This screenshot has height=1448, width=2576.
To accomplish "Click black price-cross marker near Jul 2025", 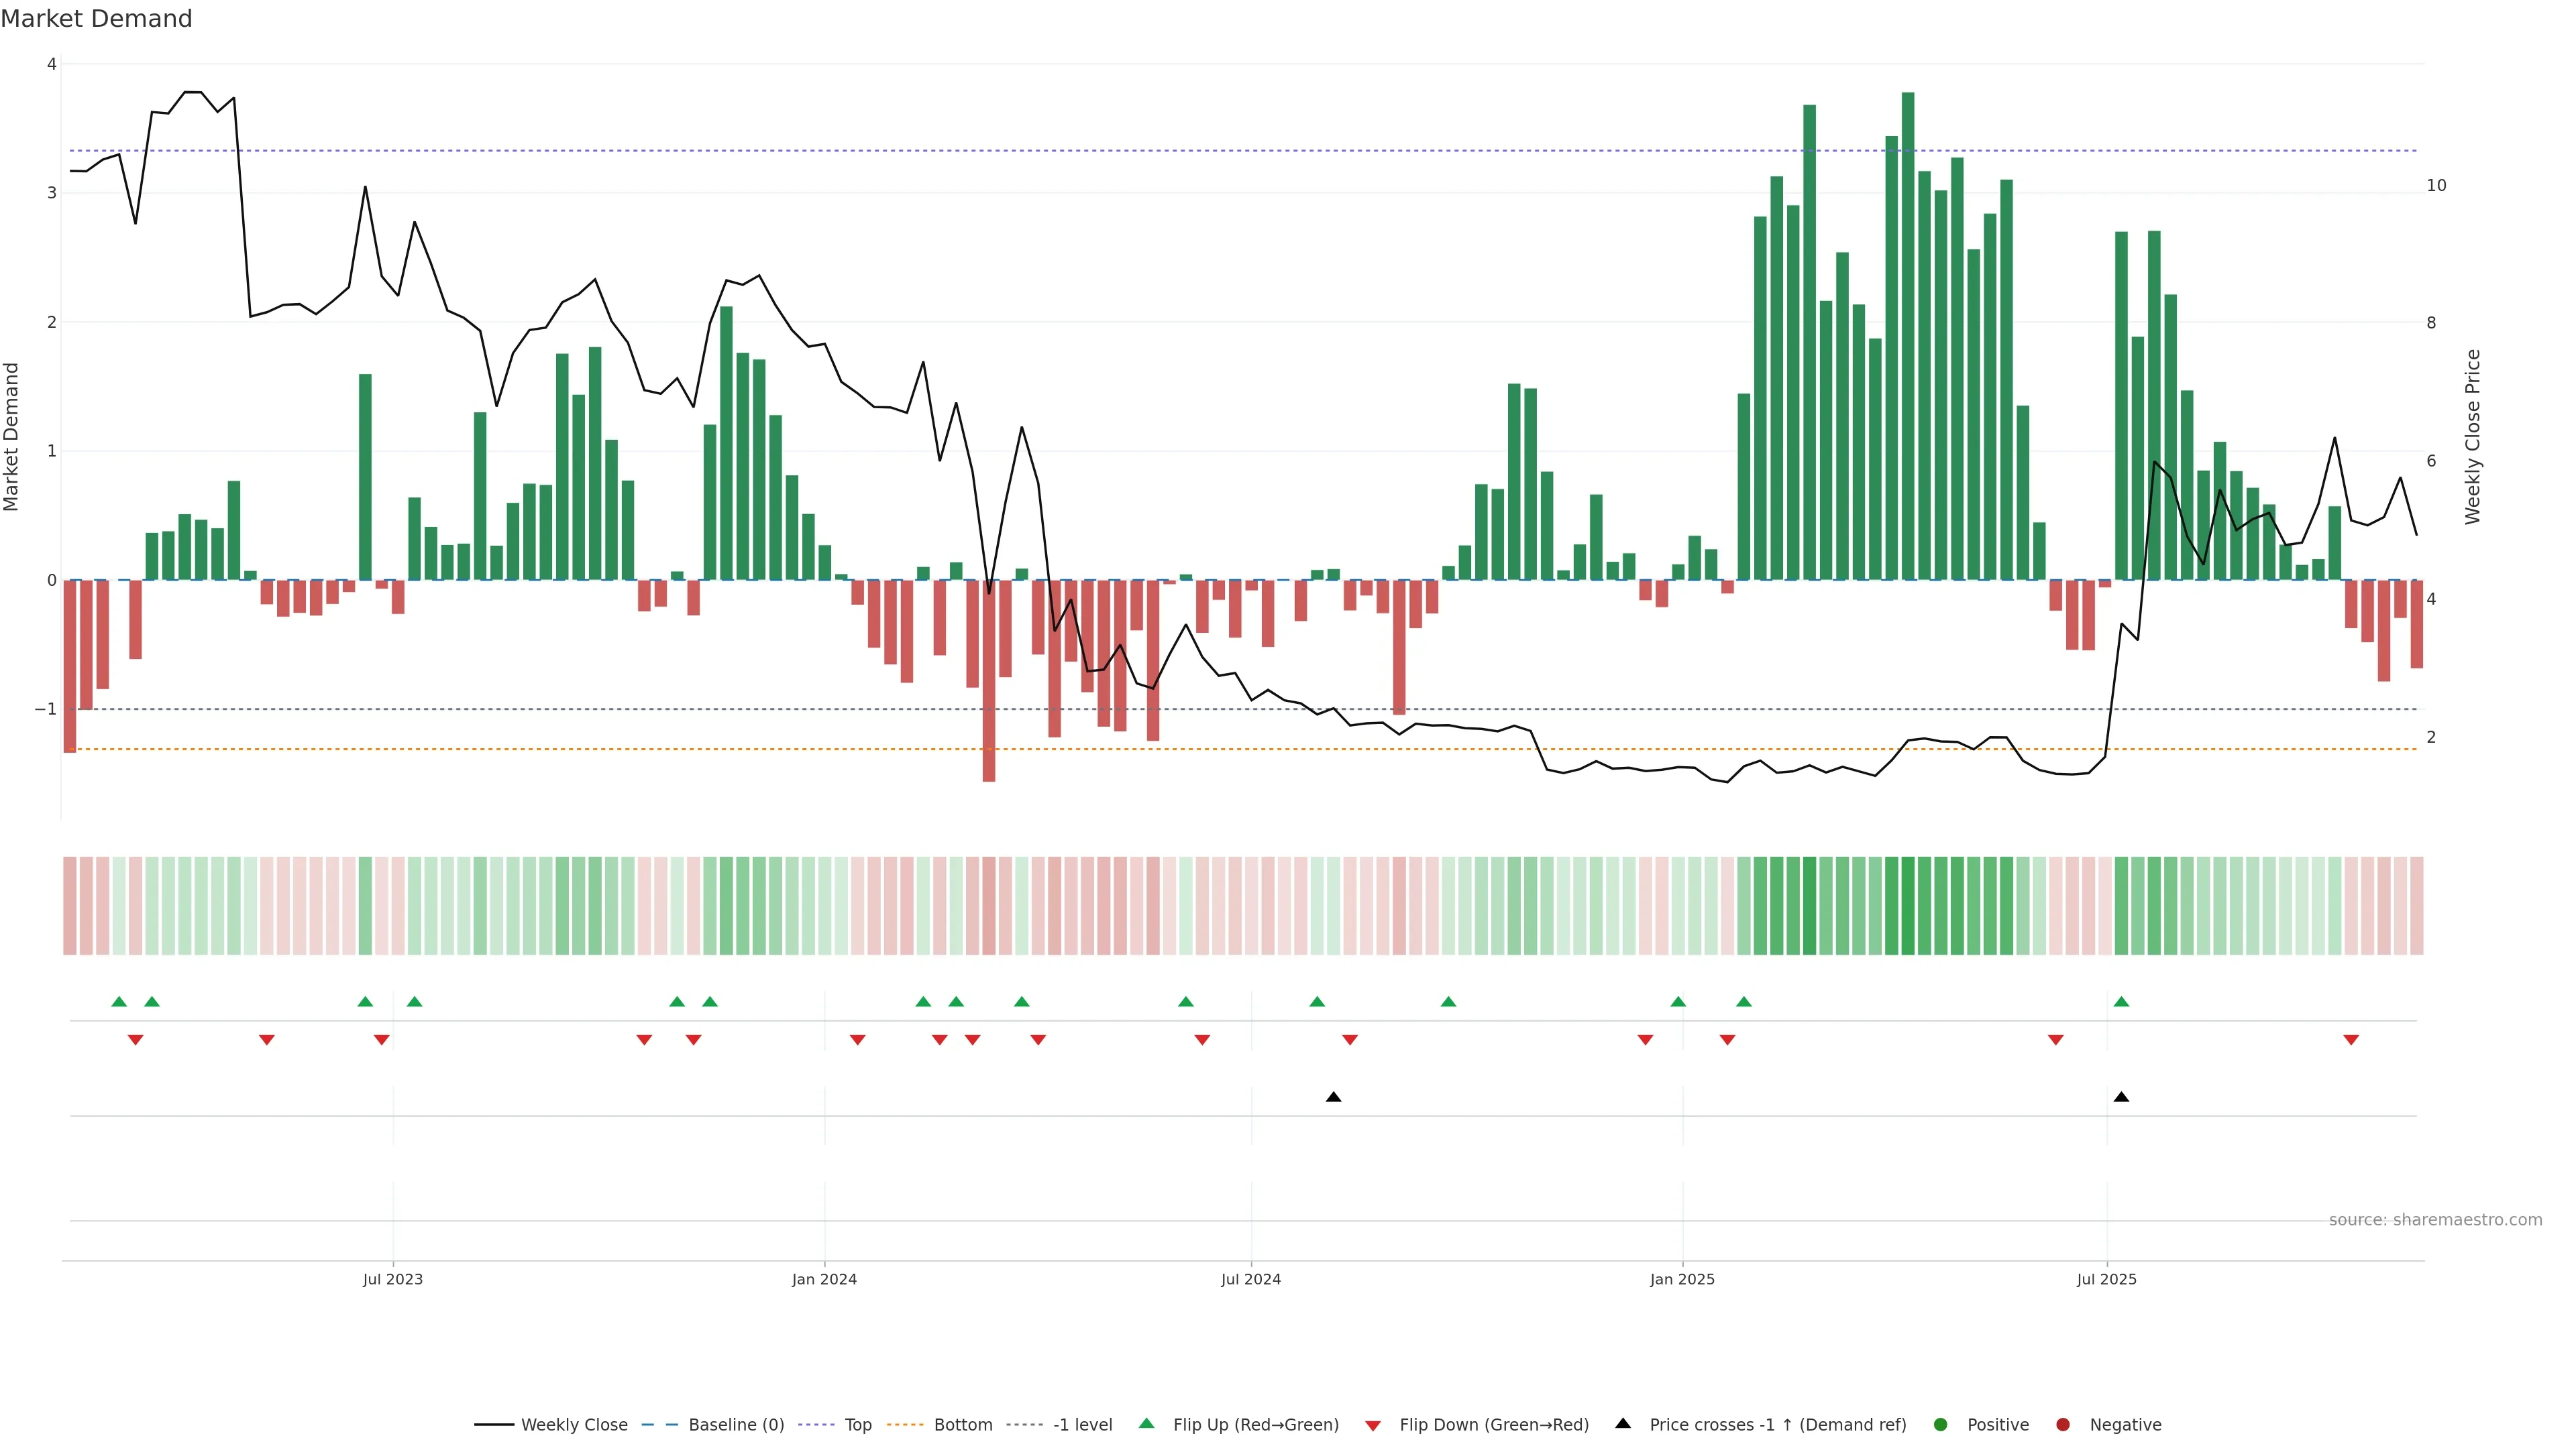I will [x=2121, y=1097].
